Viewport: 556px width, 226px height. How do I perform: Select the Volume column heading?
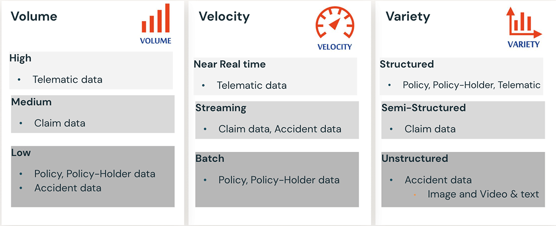click(34, 17)
